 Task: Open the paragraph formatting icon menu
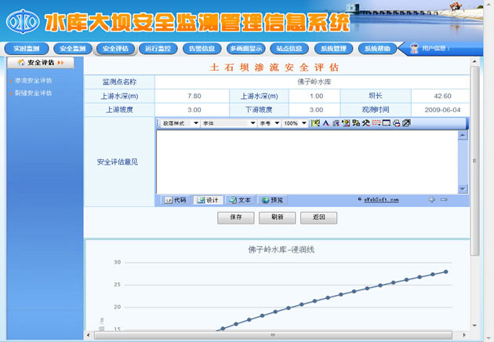336,123
